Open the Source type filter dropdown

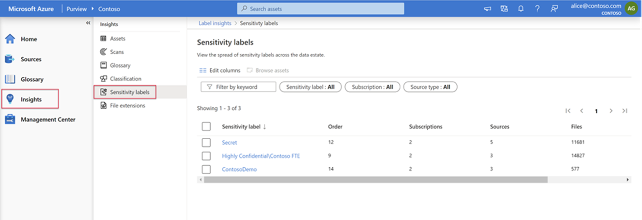point(430,87)
